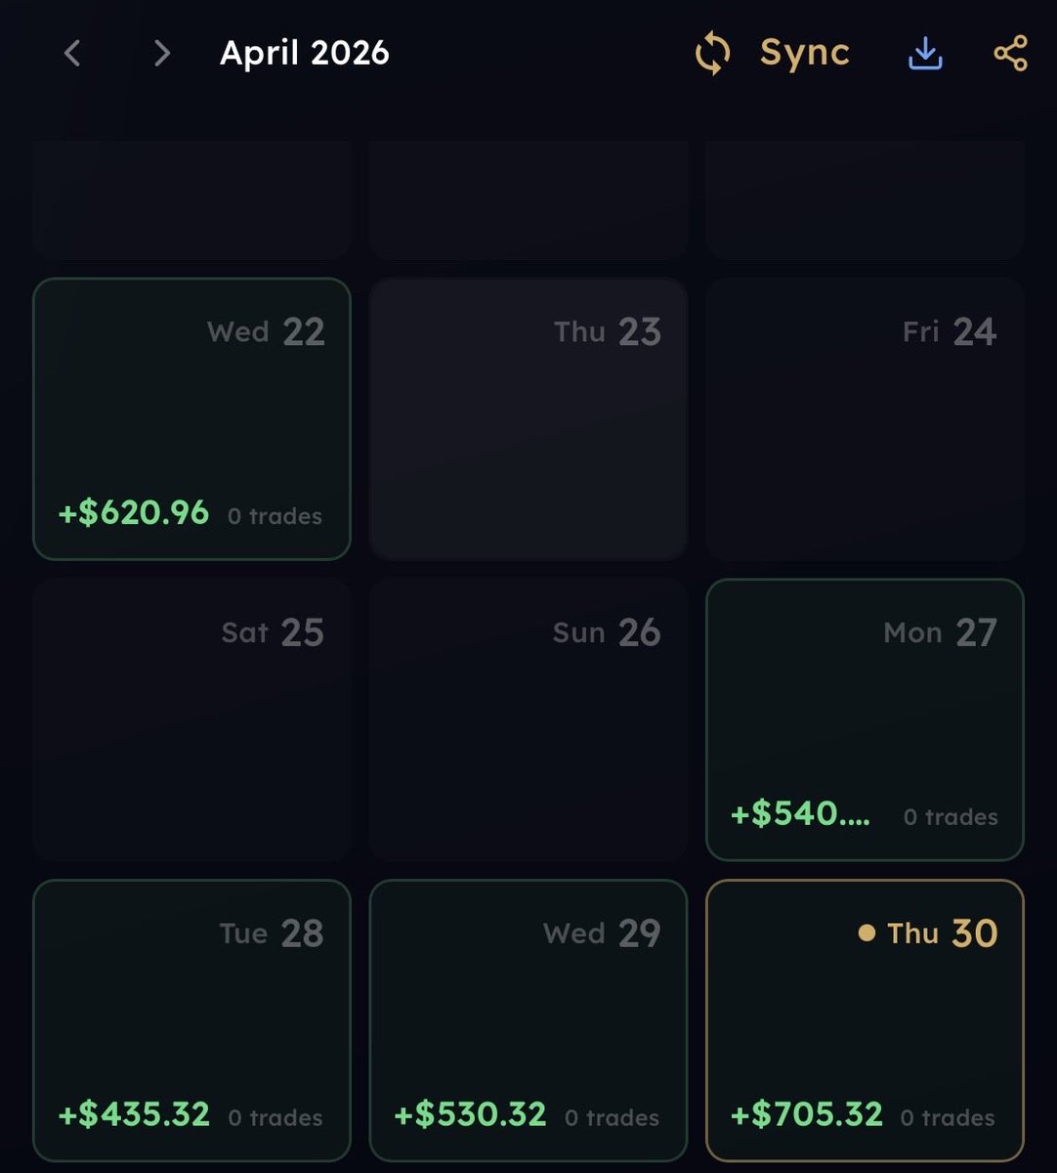Go to the next month arrow
This screenshot has width=1057, height=1173.
pyautogui.click(x=162, y=53)
